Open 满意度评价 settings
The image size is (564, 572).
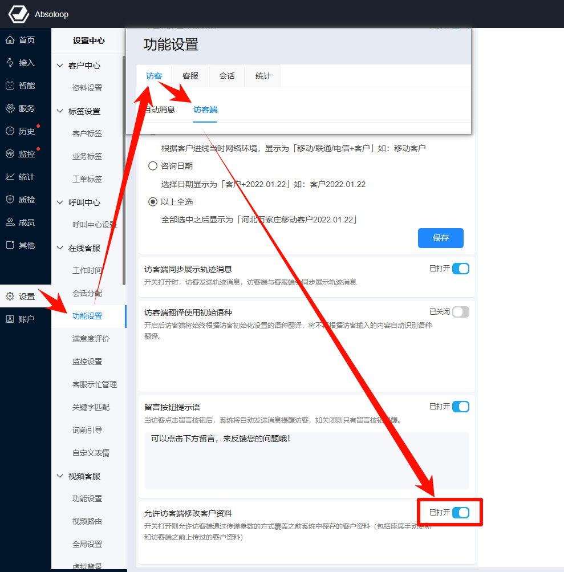tap(91, 339)
